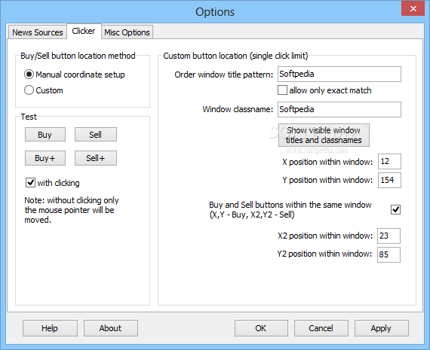
Task: Focus the Order window title pattern field
Action: (x=339, y=75)
